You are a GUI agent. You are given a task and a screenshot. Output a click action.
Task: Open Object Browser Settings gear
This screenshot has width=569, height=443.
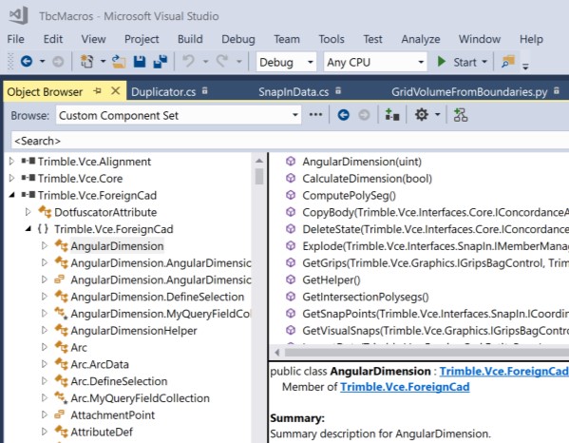(422, 115)
